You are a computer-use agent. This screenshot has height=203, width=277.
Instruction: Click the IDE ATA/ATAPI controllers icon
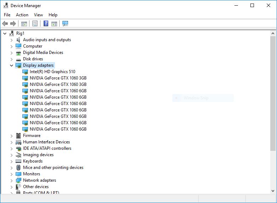(x=18, y=149)
